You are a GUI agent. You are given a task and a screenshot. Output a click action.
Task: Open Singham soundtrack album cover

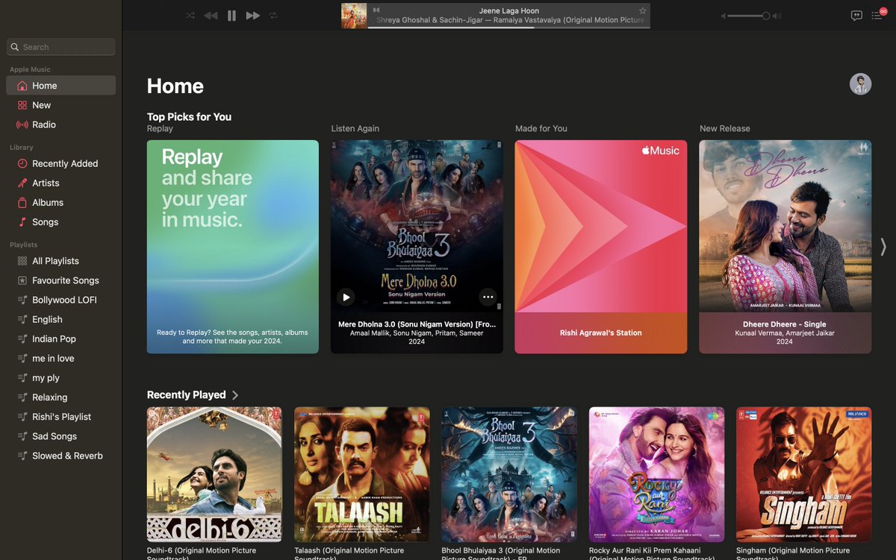click(x=803, y=474)
